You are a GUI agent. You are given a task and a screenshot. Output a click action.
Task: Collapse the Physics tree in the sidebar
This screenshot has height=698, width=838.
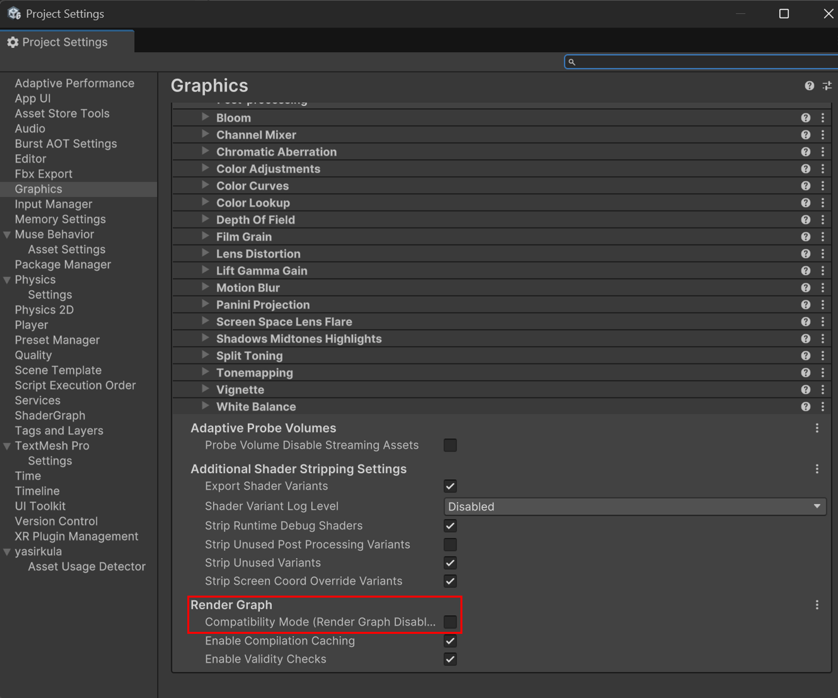(7, 279)
